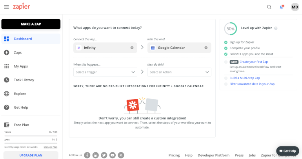The height and width of the screenshot is (159, 302).
Task: Open the Jobs footer link
Action: (x=252, y=155)
